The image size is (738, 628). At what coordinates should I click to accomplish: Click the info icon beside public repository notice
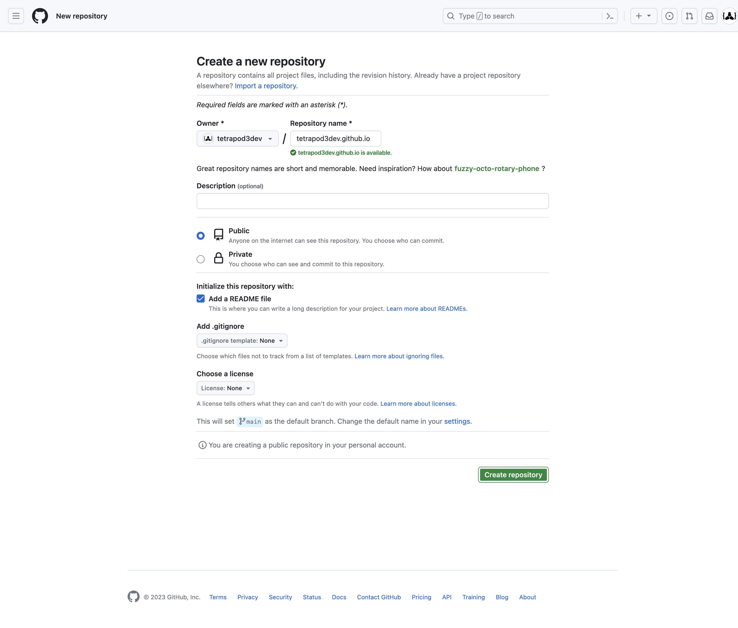pos(203,445)
